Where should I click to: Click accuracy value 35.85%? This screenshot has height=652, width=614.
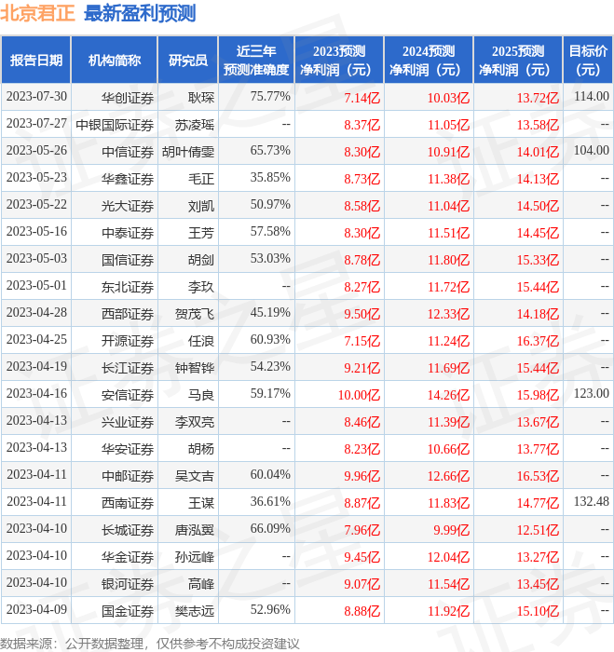270,178
